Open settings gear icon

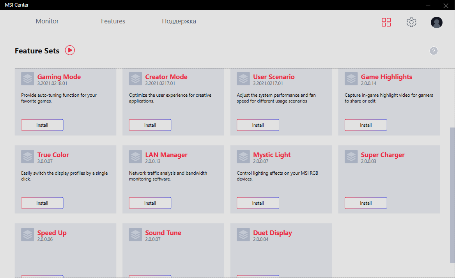[x=411, y=22]
